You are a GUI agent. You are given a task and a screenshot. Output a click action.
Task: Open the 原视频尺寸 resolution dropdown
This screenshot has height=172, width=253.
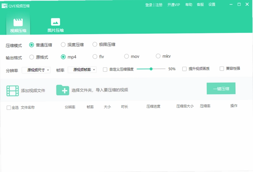tap(36, 70)
